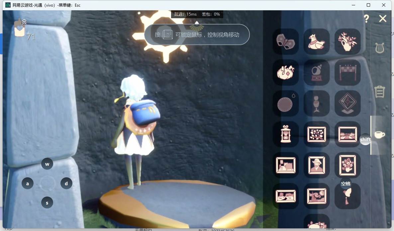Select the flower vase prop

point(347,41)
